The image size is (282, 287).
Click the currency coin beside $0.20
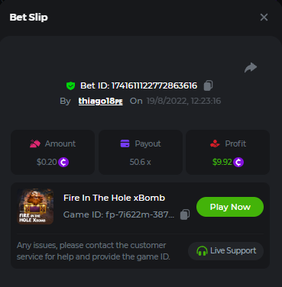63,162
